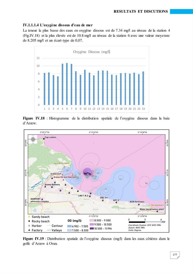Click the factory icon below AOA fertilizers
The height and width of the screenshot is (273, 193).
click(x=139, y=204)
